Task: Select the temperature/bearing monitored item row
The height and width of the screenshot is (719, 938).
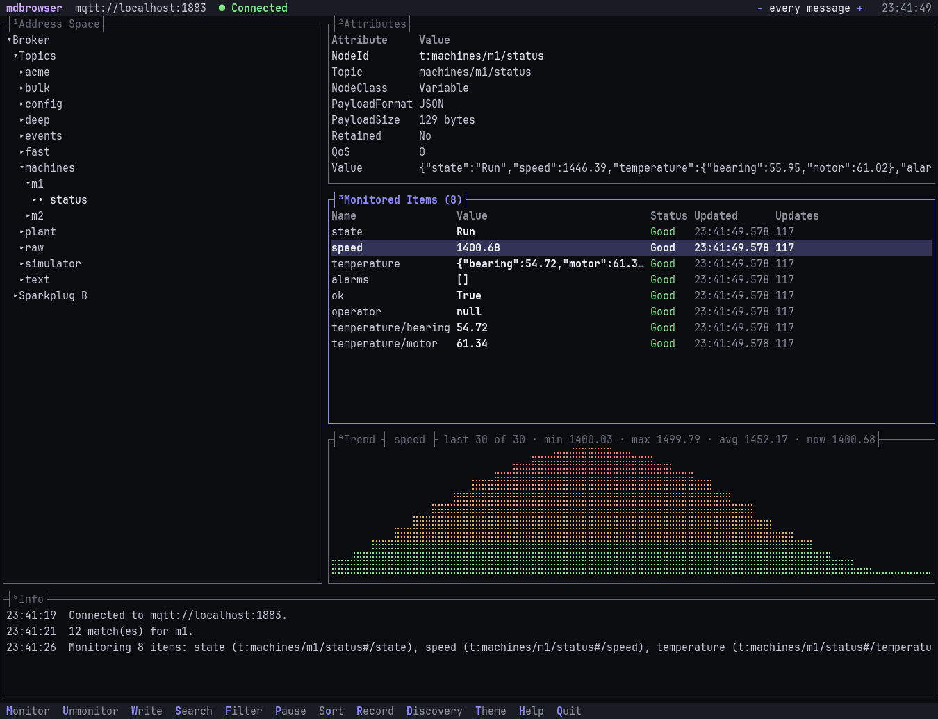Action: 631,328
